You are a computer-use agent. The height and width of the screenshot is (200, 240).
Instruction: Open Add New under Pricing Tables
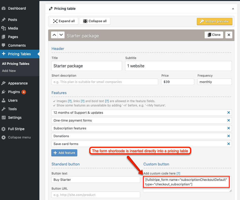coord(9,71)
